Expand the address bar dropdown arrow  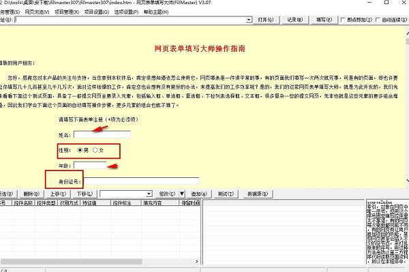pyautogui.click(x=249, y=20)
